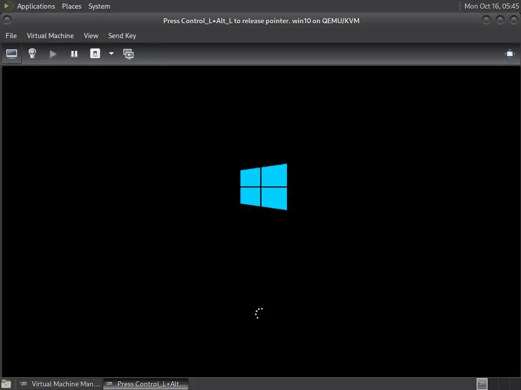521x390 pixels.
Task: Show the graphical console view
Action: click(x=12, y=54)
